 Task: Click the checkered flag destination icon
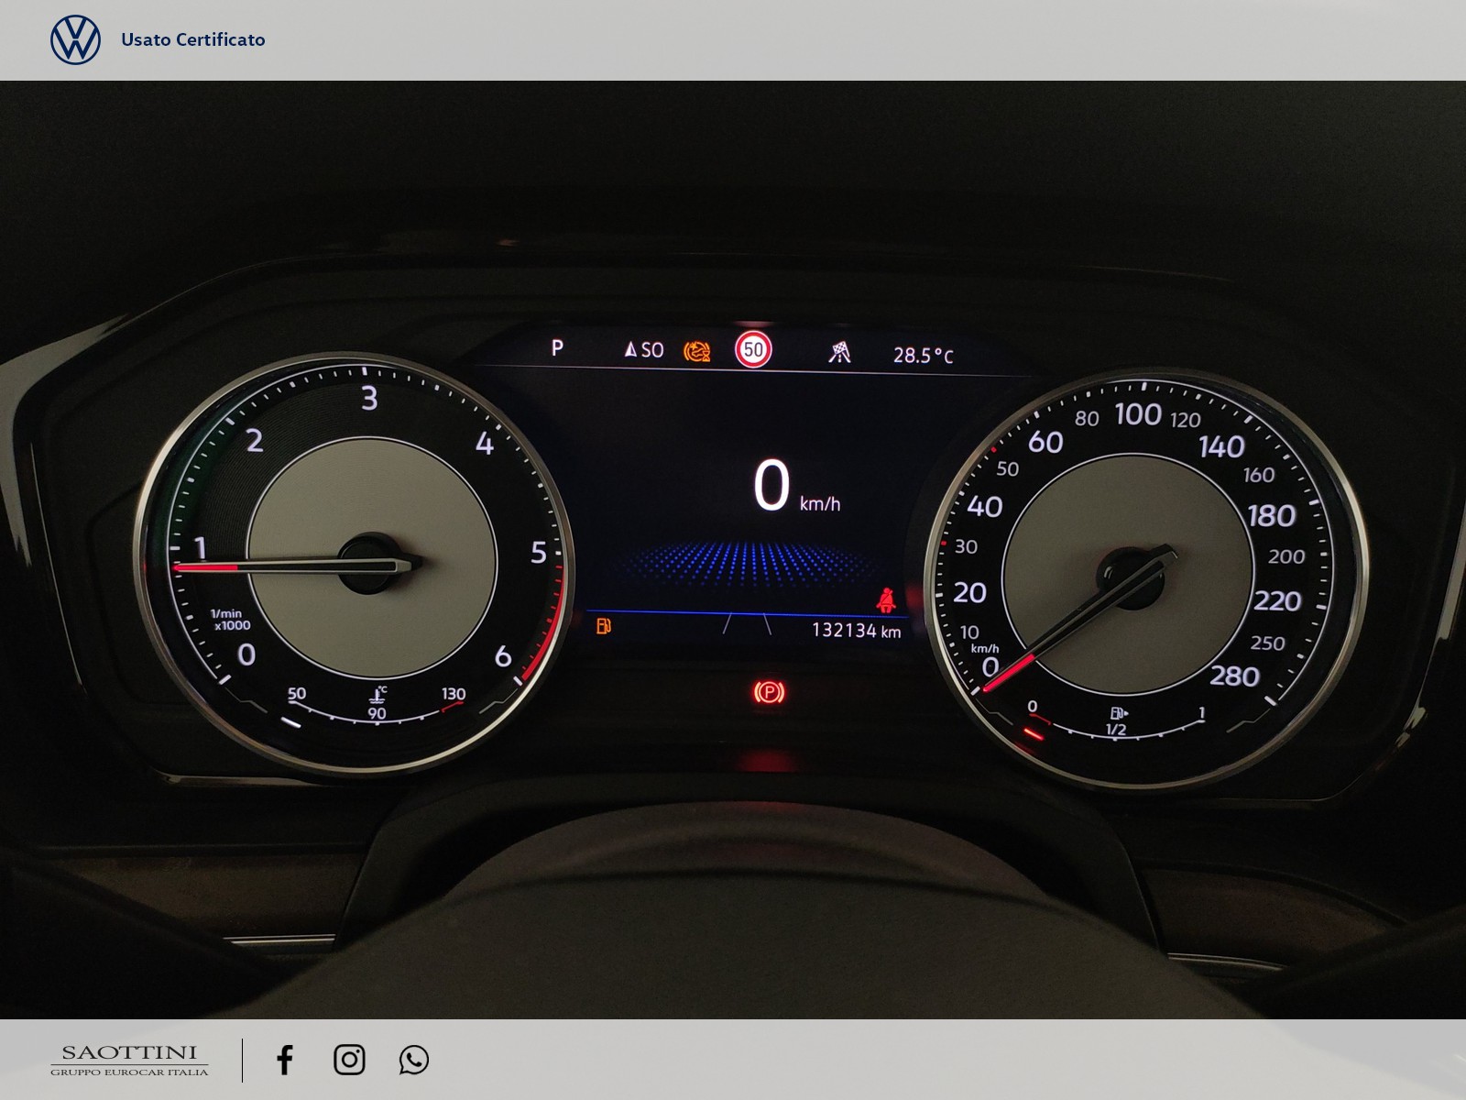[839, 352]
